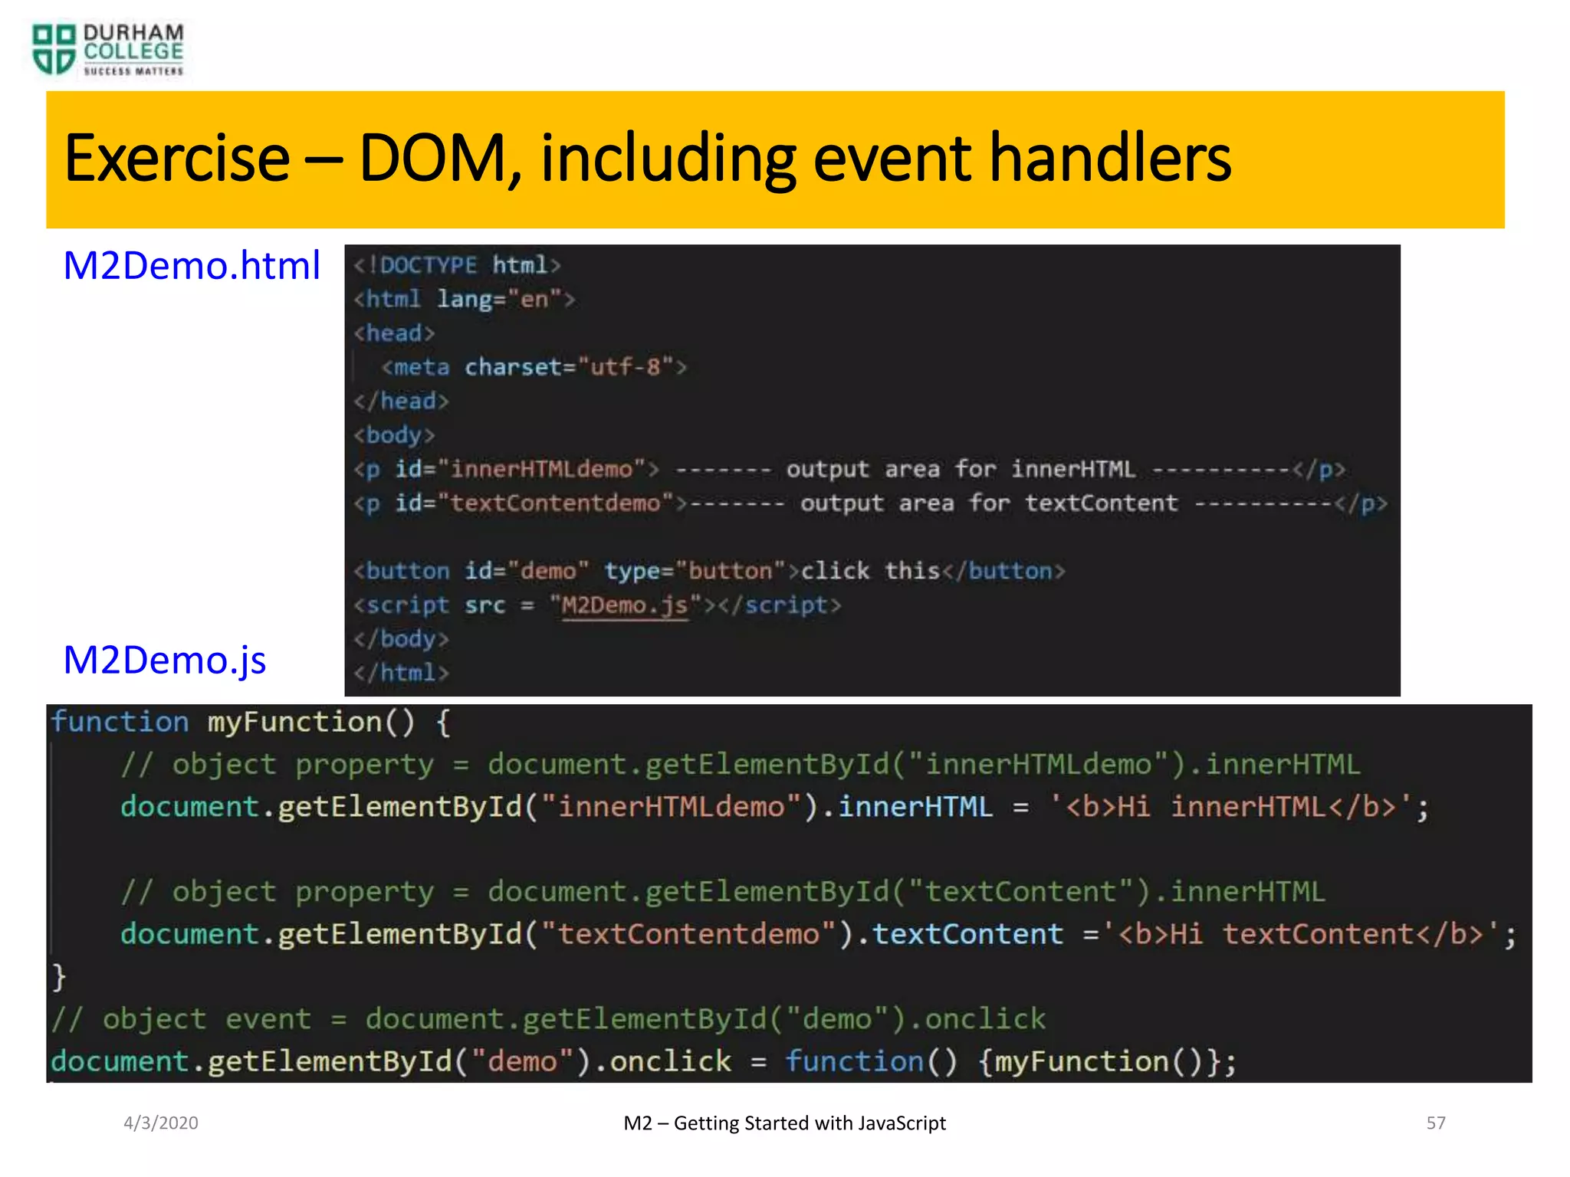Click the textContent assignment '<b>Hi textContent</b>' line
Image resolution: width=1570 pixels, height=1177 pixels.
(819, 934)
